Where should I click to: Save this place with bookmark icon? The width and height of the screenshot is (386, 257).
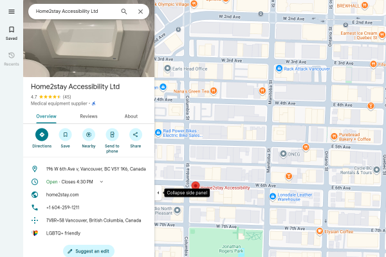65,138
